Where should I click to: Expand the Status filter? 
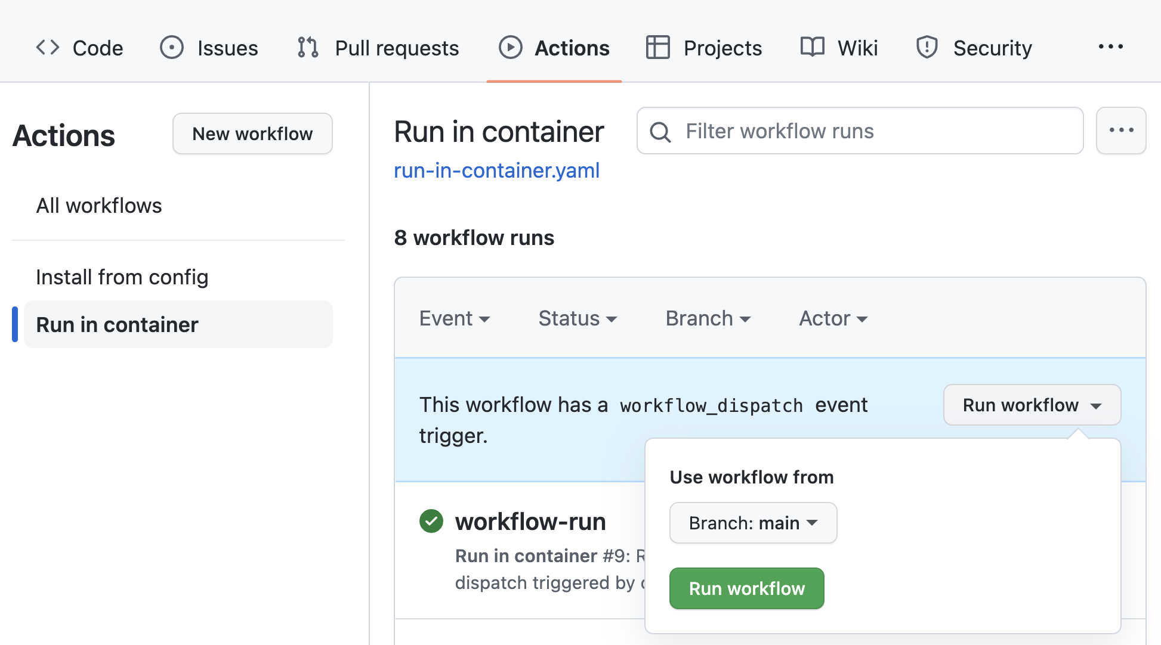click(578, 318)
